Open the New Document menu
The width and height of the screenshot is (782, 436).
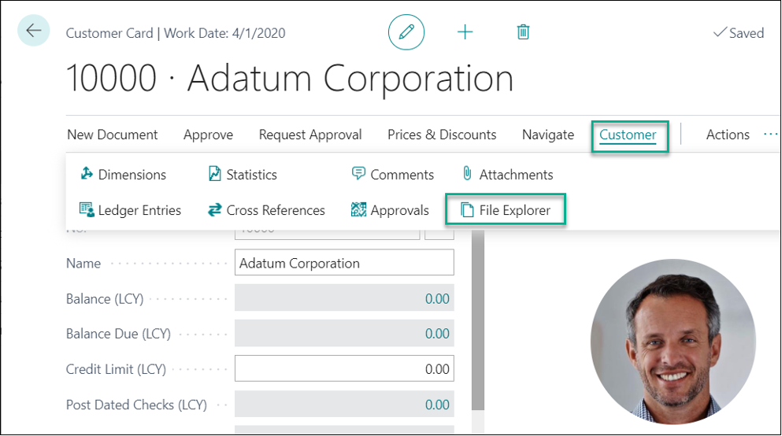click(112, 135)
